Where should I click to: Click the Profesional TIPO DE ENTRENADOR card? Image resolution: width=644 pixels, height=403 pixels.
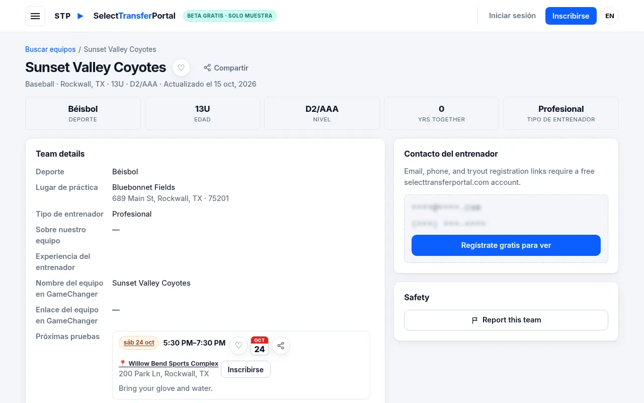coord(561,113)
